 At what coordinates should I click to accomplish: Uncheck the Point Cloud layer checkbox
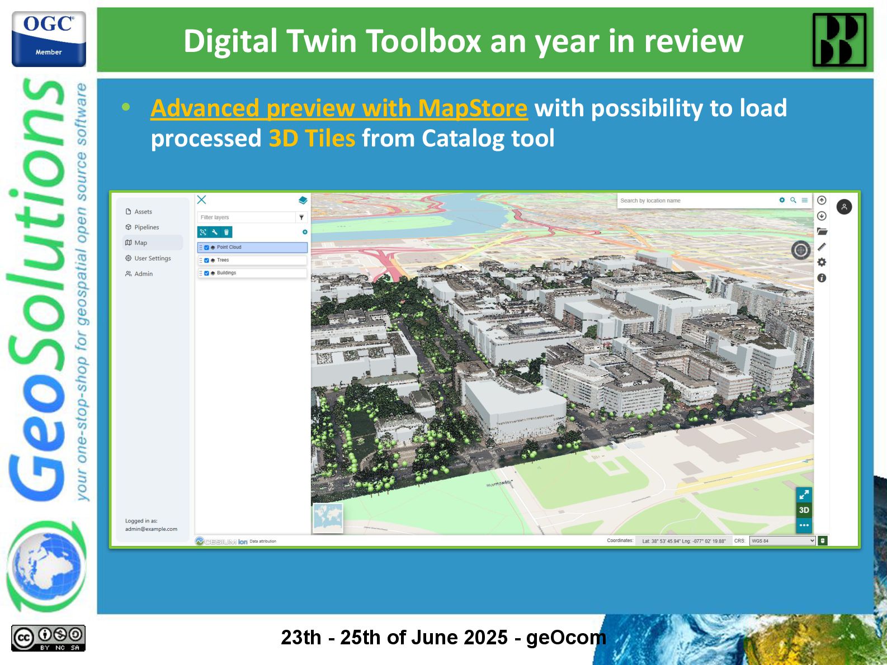[x=206, y=248]
